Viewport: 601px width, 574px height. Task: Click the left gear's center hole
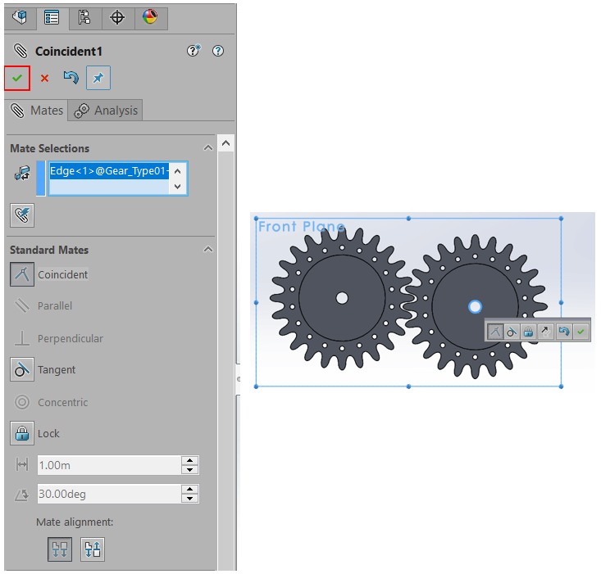tap(342, 298)
